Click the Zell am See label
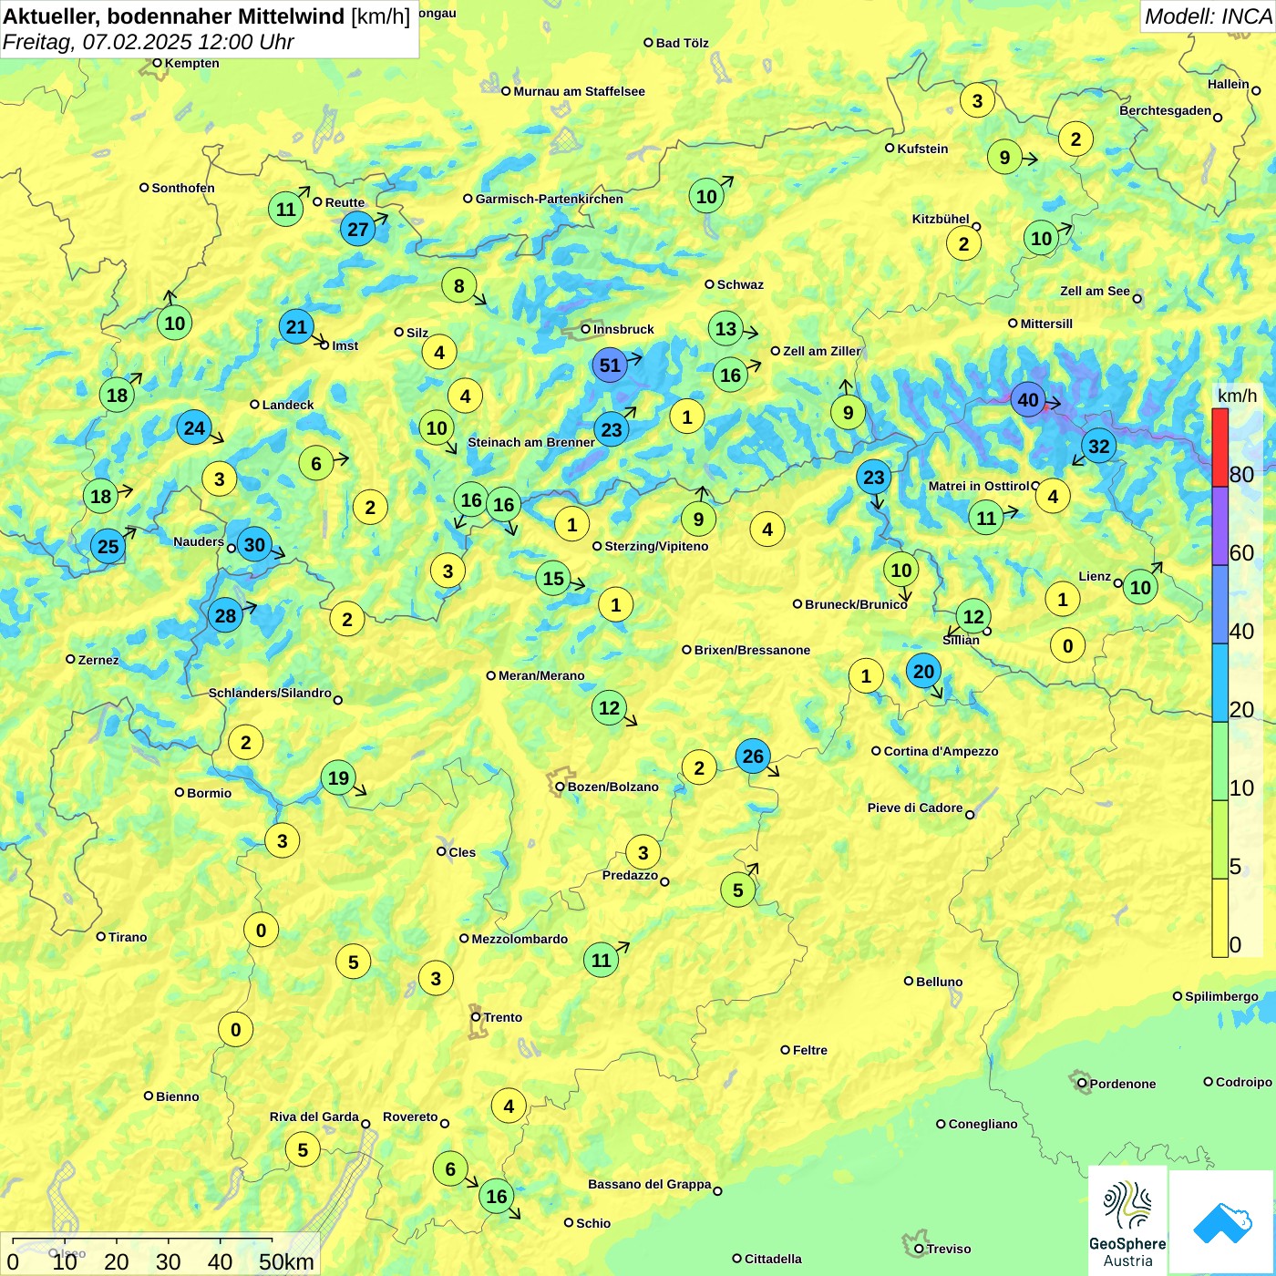Image resolution: width=1276 pixels, height=1276 pixels. tap(1095, 291)
